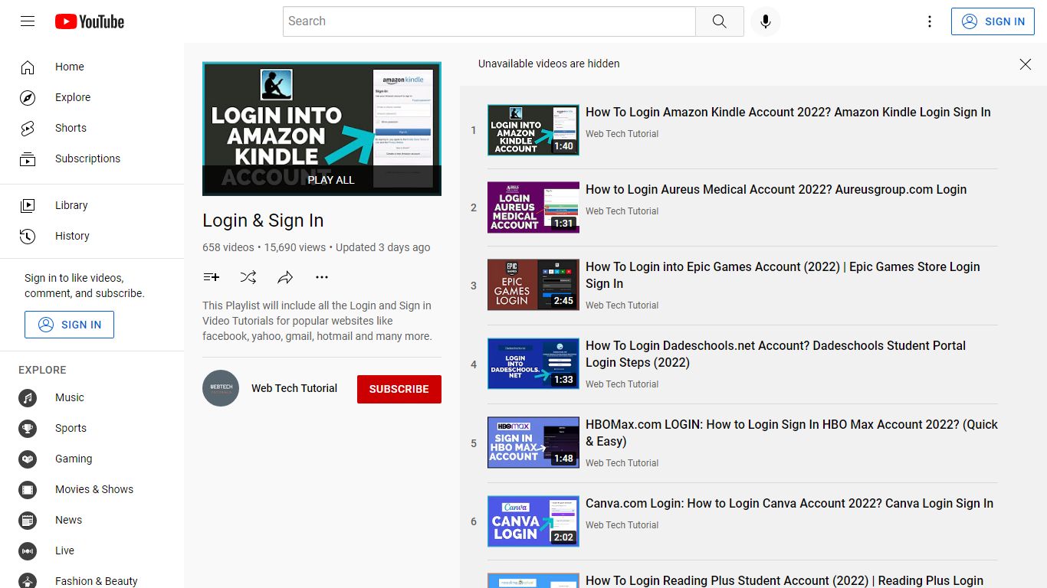Screen dimensions: 1047x588
Task: Click the playlist description text
Action: pos(317,321)
